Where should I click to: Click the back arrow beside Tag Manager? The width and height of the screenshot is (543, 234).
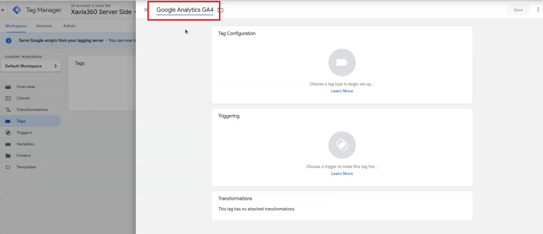click(3, 10)
